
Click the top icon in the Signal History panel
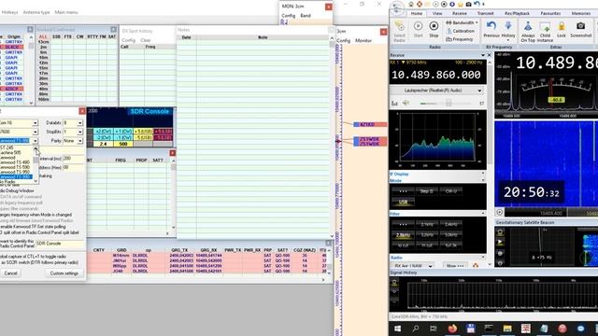(394, 282)
